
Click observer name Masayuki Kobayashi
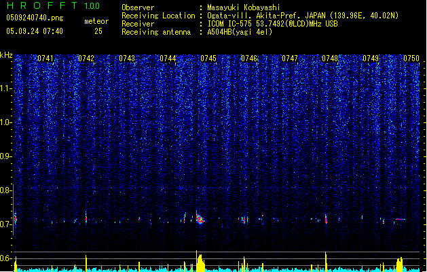244,7
